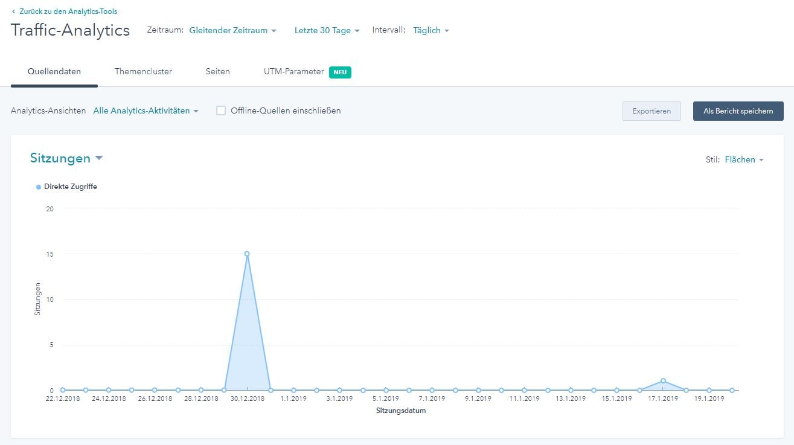This screenshot has width=794, height=445.
Task: Open the 'Alle Analytics-Aktivitäten' dropdown
Action: [x=146, y=111]
